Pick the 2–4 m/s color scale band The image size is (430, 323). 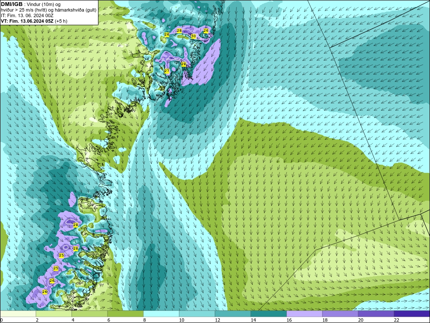click(x=54, y=314)
